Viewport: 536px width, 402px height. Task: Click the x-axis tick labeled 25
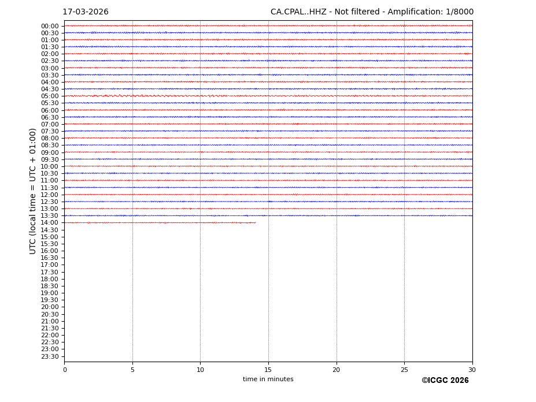(x=404, y=370)
